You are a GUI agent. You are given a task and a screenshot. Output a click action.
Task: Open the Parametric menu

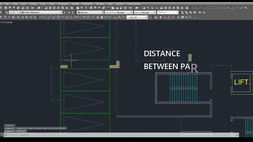tap(87, 4)
